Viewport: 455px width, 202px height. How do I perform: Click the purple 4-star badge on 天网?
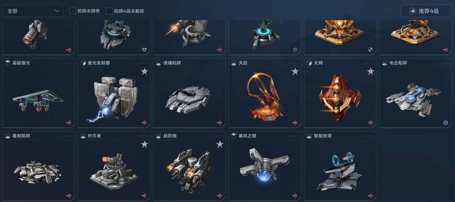coord(371,71)
